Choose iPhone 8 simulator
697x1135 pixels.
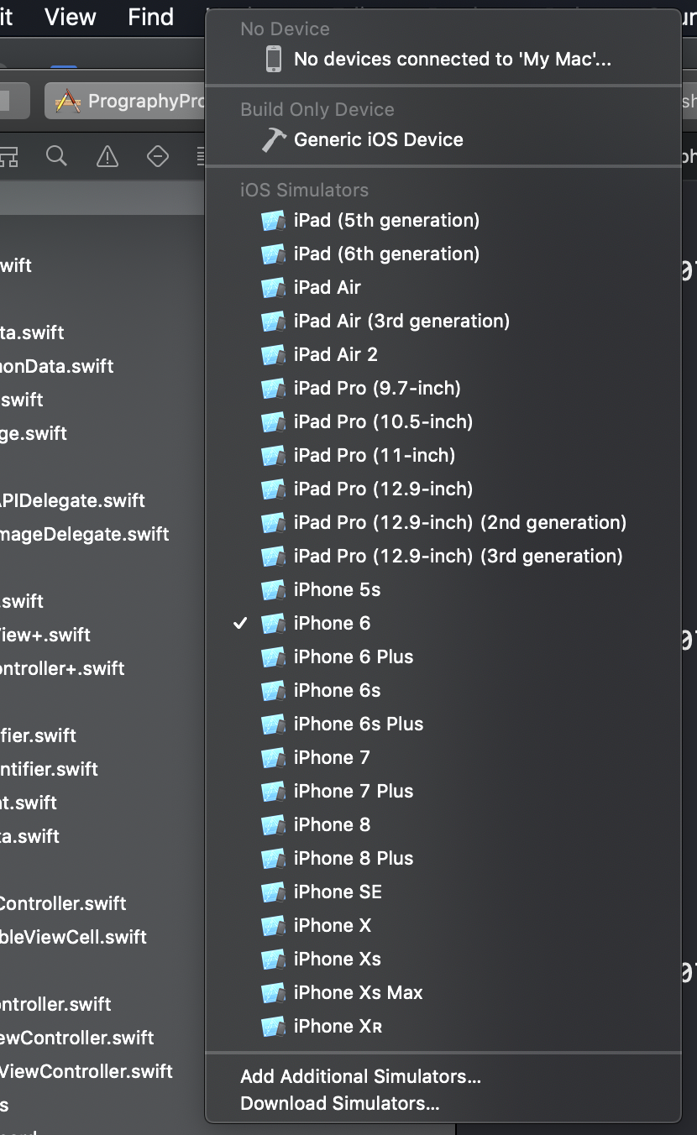point(443,824)
